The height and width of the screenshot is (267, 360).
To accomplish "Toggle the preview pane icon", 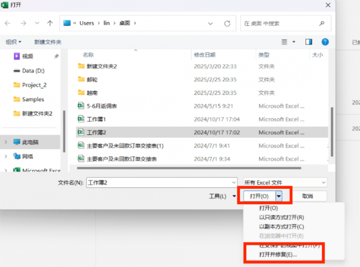I will coord(309,42).
